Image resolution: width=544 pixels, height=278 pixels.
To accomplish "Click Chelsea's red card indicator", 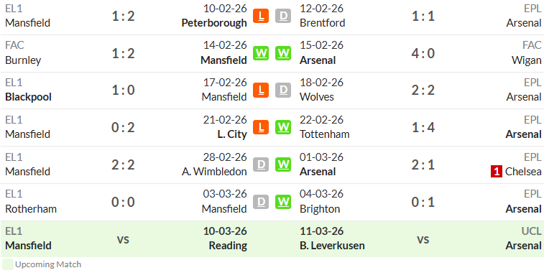I will [x=497, y=172].
